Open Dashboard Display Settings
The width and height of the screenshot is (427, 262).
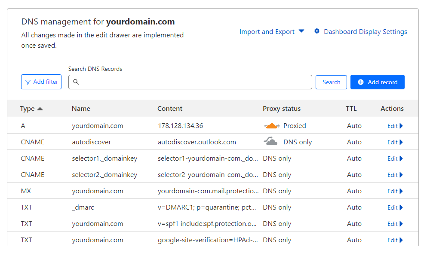coord(365,31)
